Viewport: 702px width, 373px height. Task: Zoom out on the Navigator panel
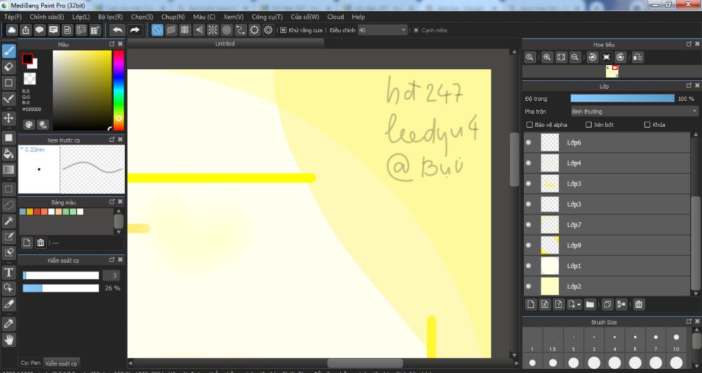coord(575,58)
